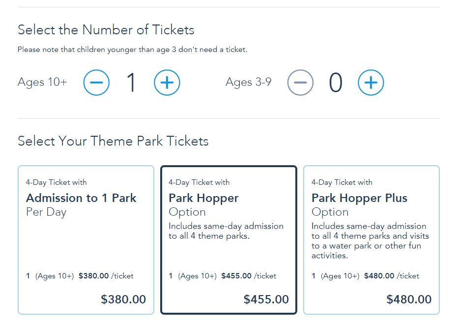456x324 pixels.
Task: Click the Ages 3-9 quantity value
Action: tap(336, 82)
